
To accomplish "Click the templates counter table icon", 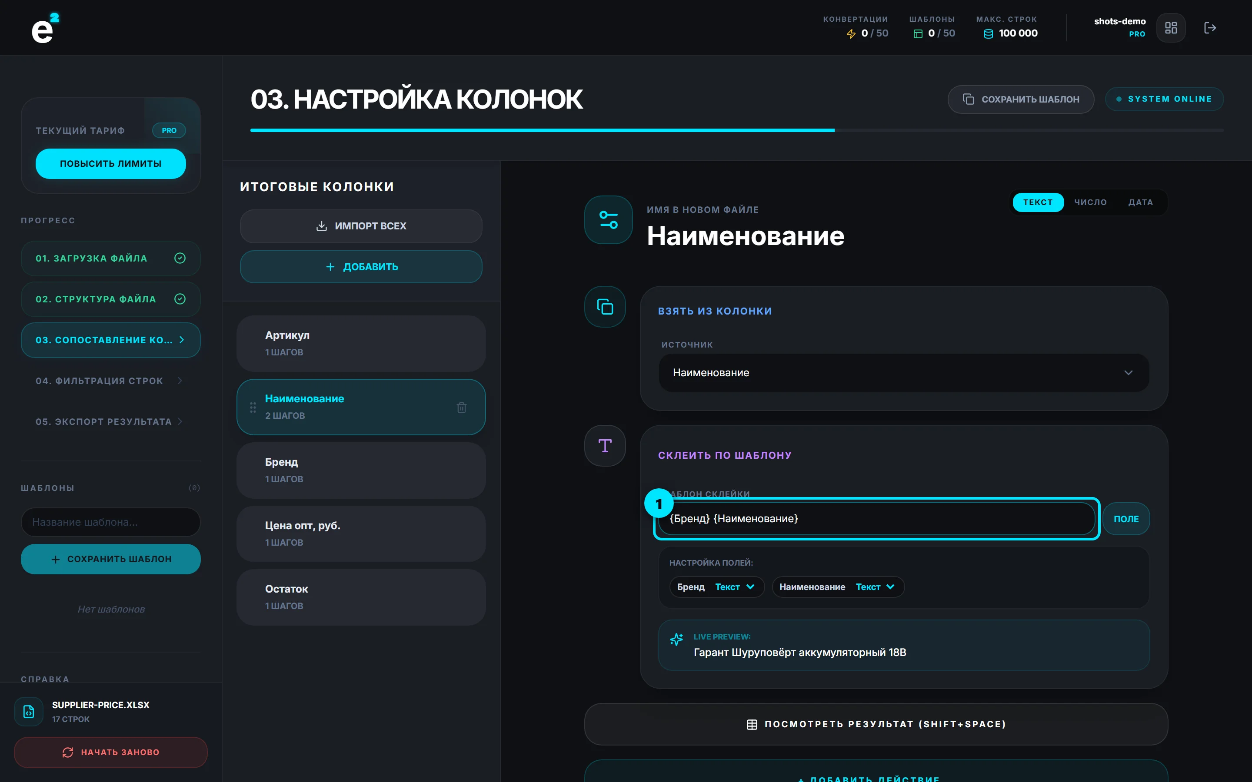I will tap(918, 33).
